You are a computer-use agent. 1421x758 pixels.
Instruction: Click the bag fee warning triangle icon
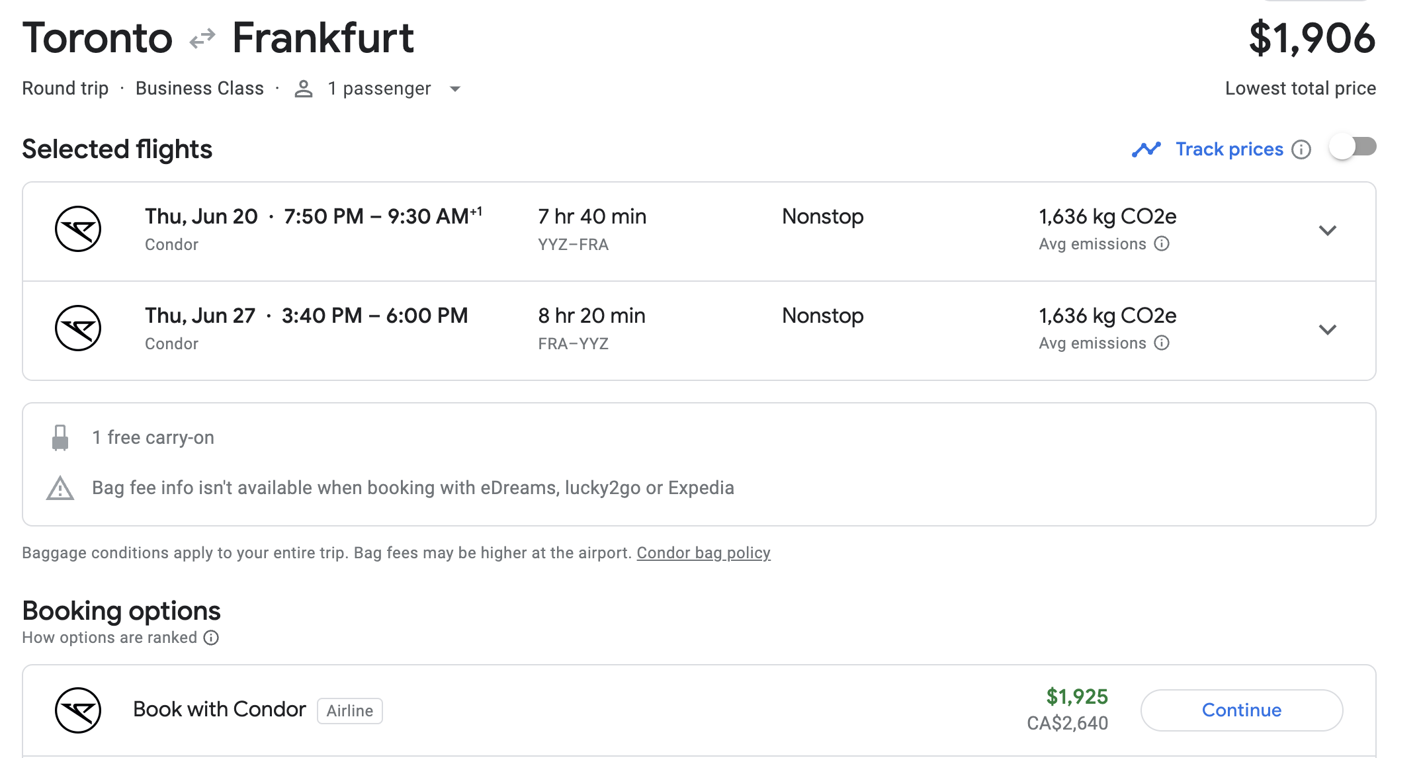tap(60, 489)
